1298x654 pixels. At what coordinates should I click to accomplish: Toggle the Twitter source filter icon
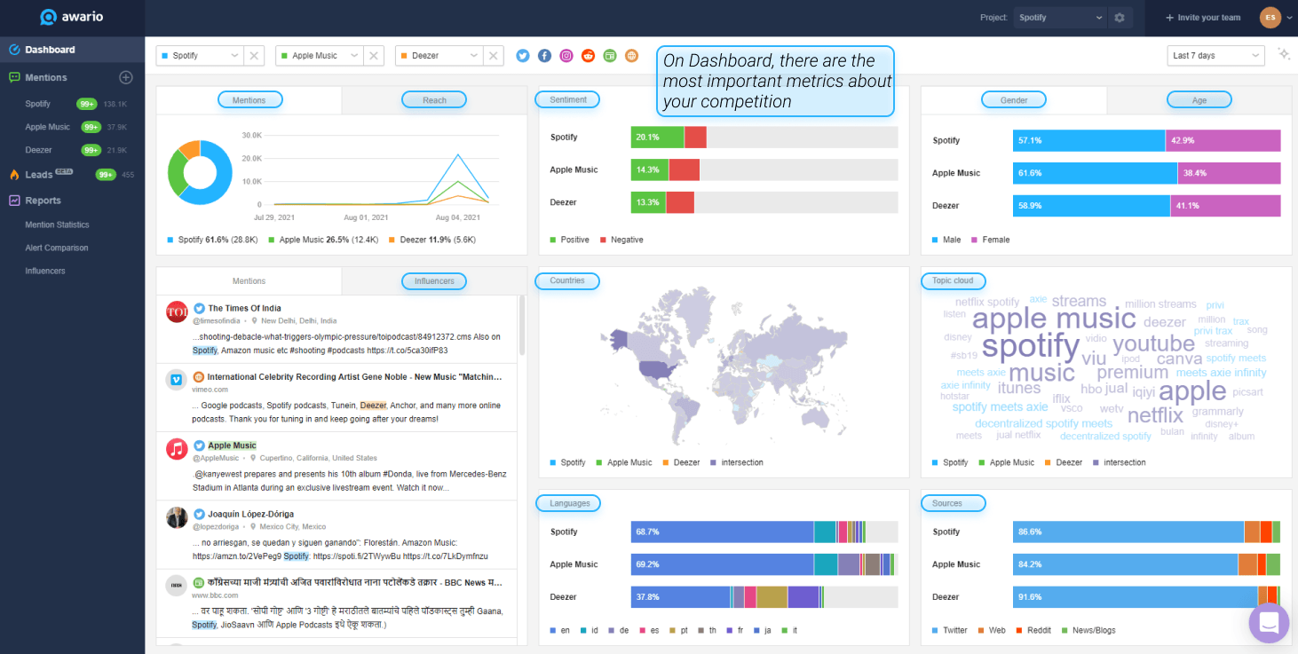point(522,55)
